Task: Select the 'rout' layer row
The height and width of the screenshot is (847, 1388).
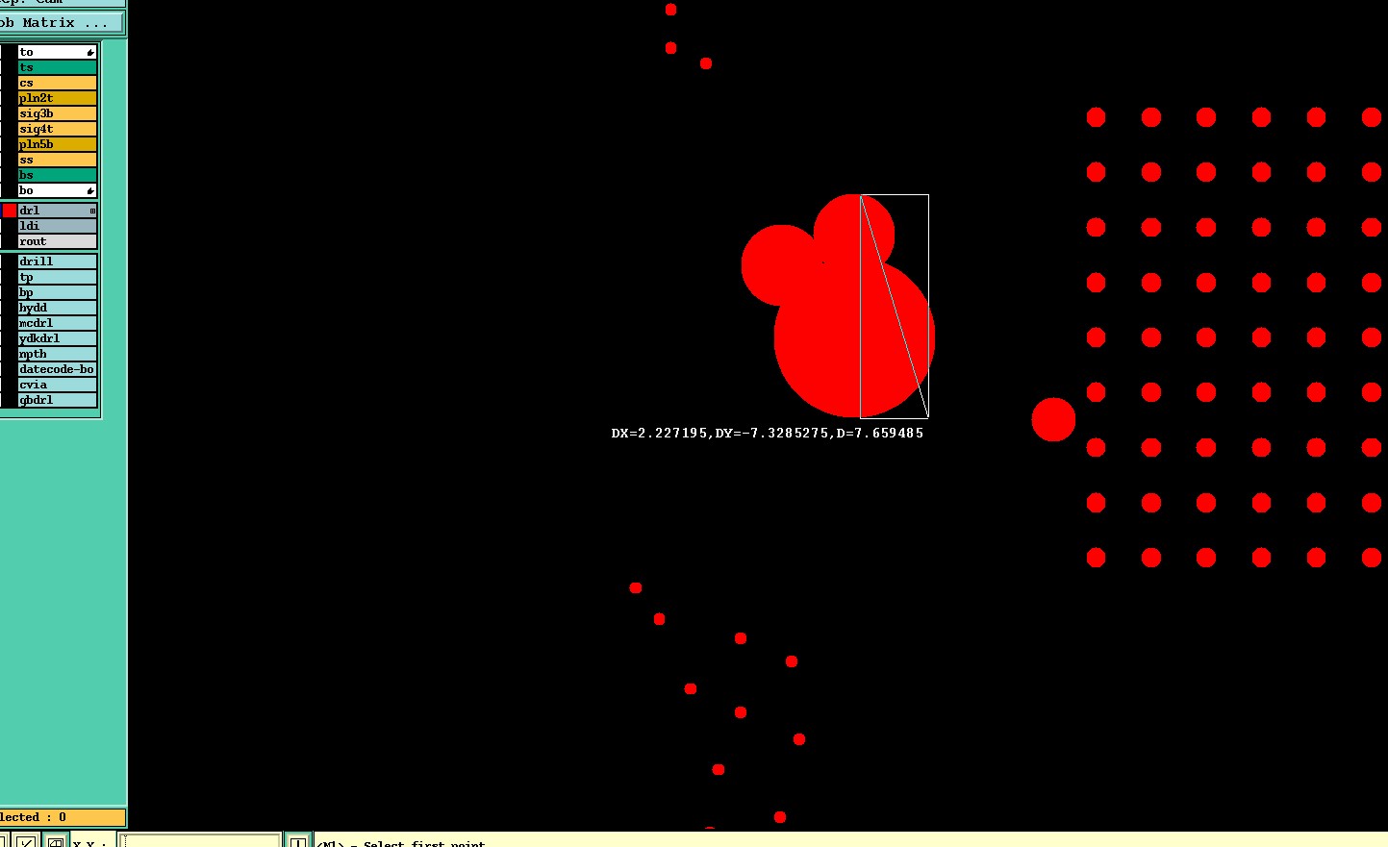Action: [58, 241]
